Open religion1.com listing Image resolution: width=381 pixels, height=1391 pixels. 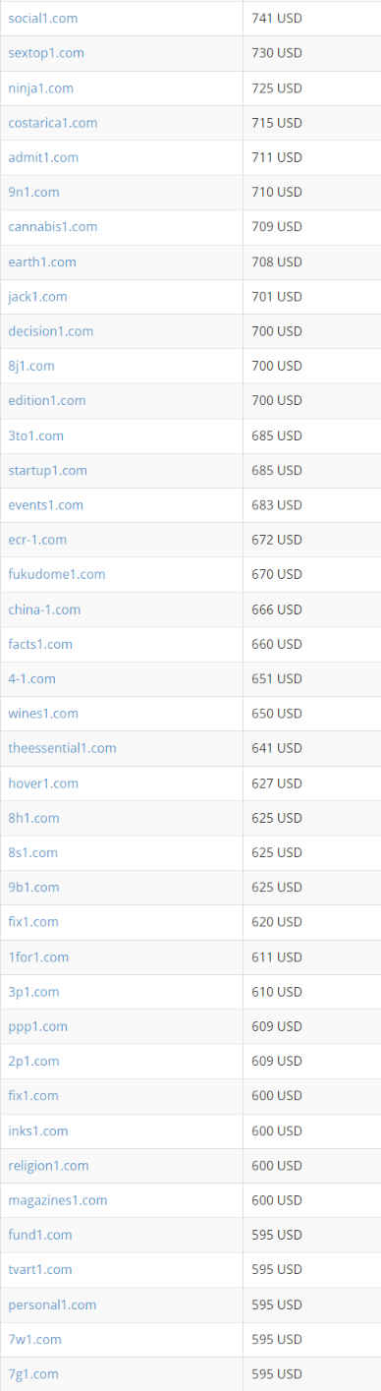(48, 1166)
